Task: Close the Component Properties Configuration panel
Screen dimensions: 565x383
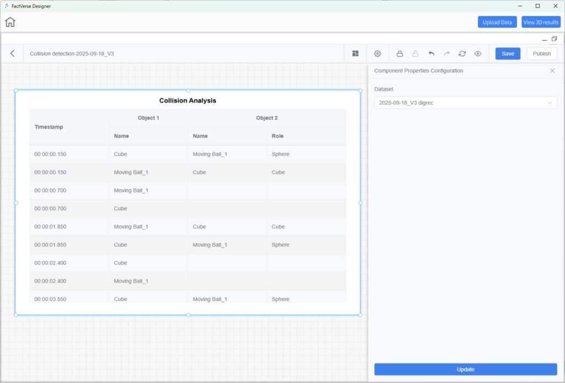Action: [552, 71]
